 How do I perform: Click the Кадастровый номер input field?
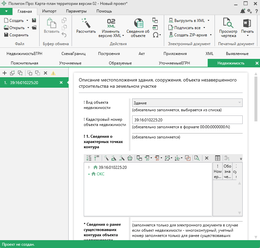pos(187,120)
